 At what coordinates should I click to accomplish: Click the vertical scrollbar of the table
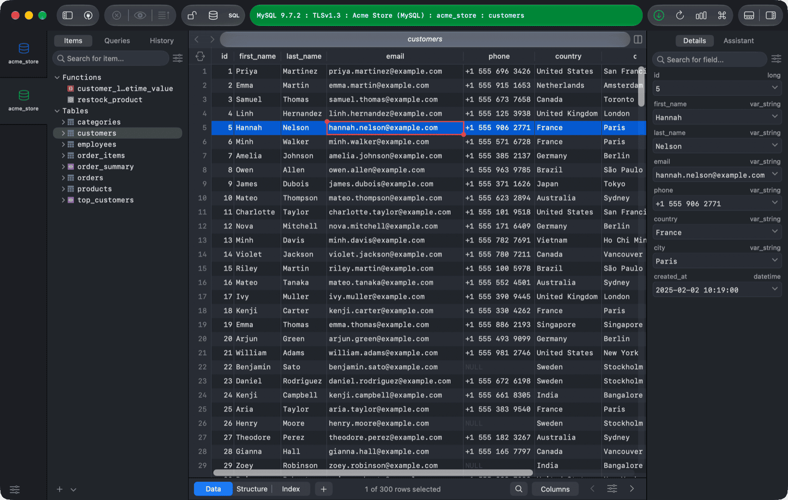pyautogui.click(x=641, y=86)
